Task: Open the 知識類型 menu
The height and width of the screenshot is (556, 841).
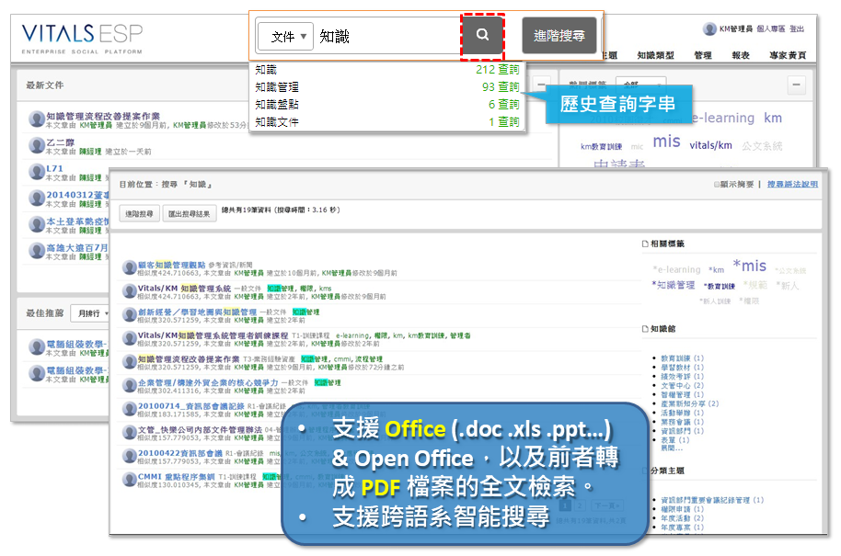Action: point(655,55)
